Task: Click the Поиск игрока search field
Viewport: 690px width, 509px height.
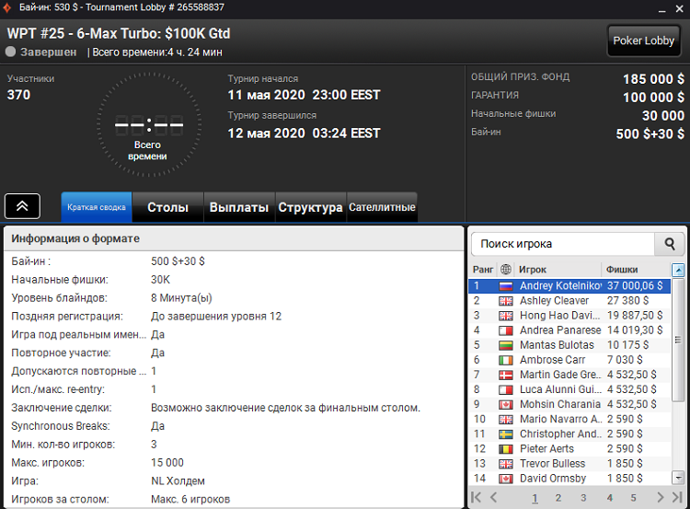Action: (x=563, y=244)
